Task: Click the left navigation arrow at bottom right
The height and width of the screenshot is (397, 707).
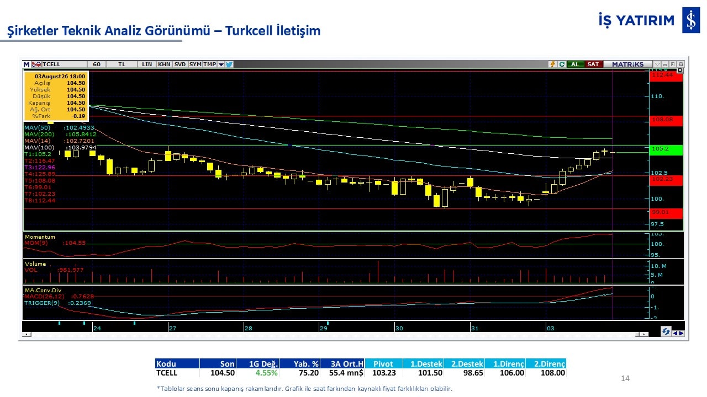Action: (x=675, y=332)
